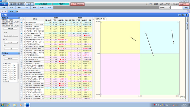Screen dimensions: 190x107
Task: Open the 印刷 submenu
Action: 42,7
